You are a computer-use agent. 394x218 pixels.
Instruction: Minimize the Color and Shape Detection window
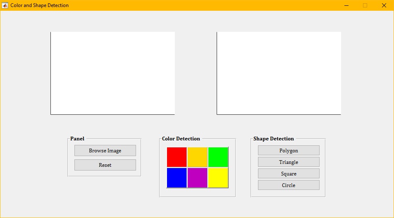click(x=346, y=5)
